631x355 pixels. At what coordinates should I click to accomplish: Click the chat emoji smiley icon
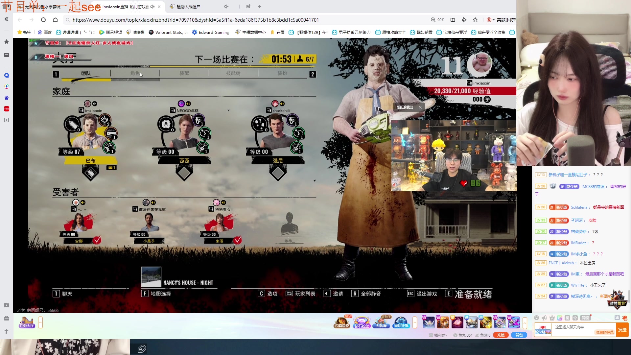tap(536, 318)
